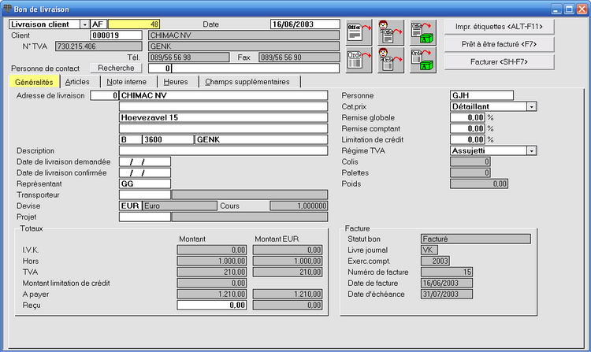This screenshot has width=591, height=352.
Task: Switch to the Articles tab
Action: click(77, 82)
